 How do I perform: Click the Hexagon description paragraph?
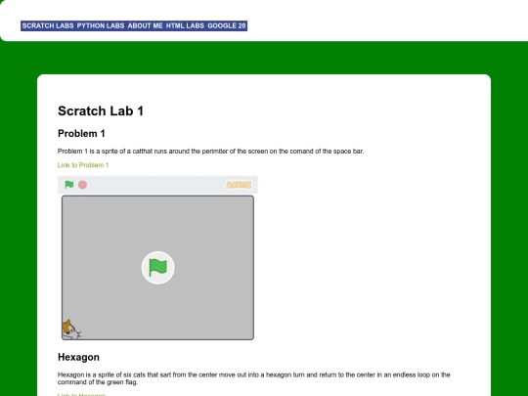coord(254,378)
